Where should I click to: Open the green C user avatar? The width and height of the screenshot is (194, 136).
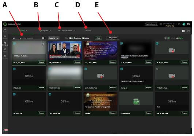pos(184,24)
